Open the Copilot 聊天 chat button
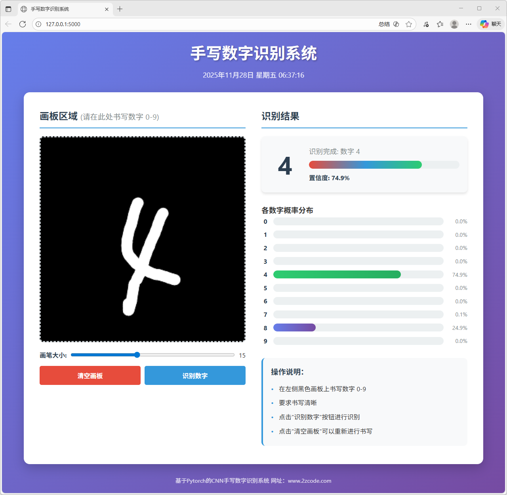The width and height of the screenshot is (507, 495). (x=491, y=24)
